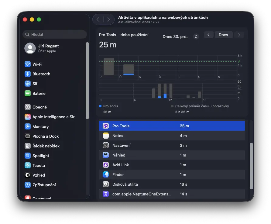Navigate back using toolbar back arrow
The height and width of the screenshot is (224, 271).
[98, 19]
